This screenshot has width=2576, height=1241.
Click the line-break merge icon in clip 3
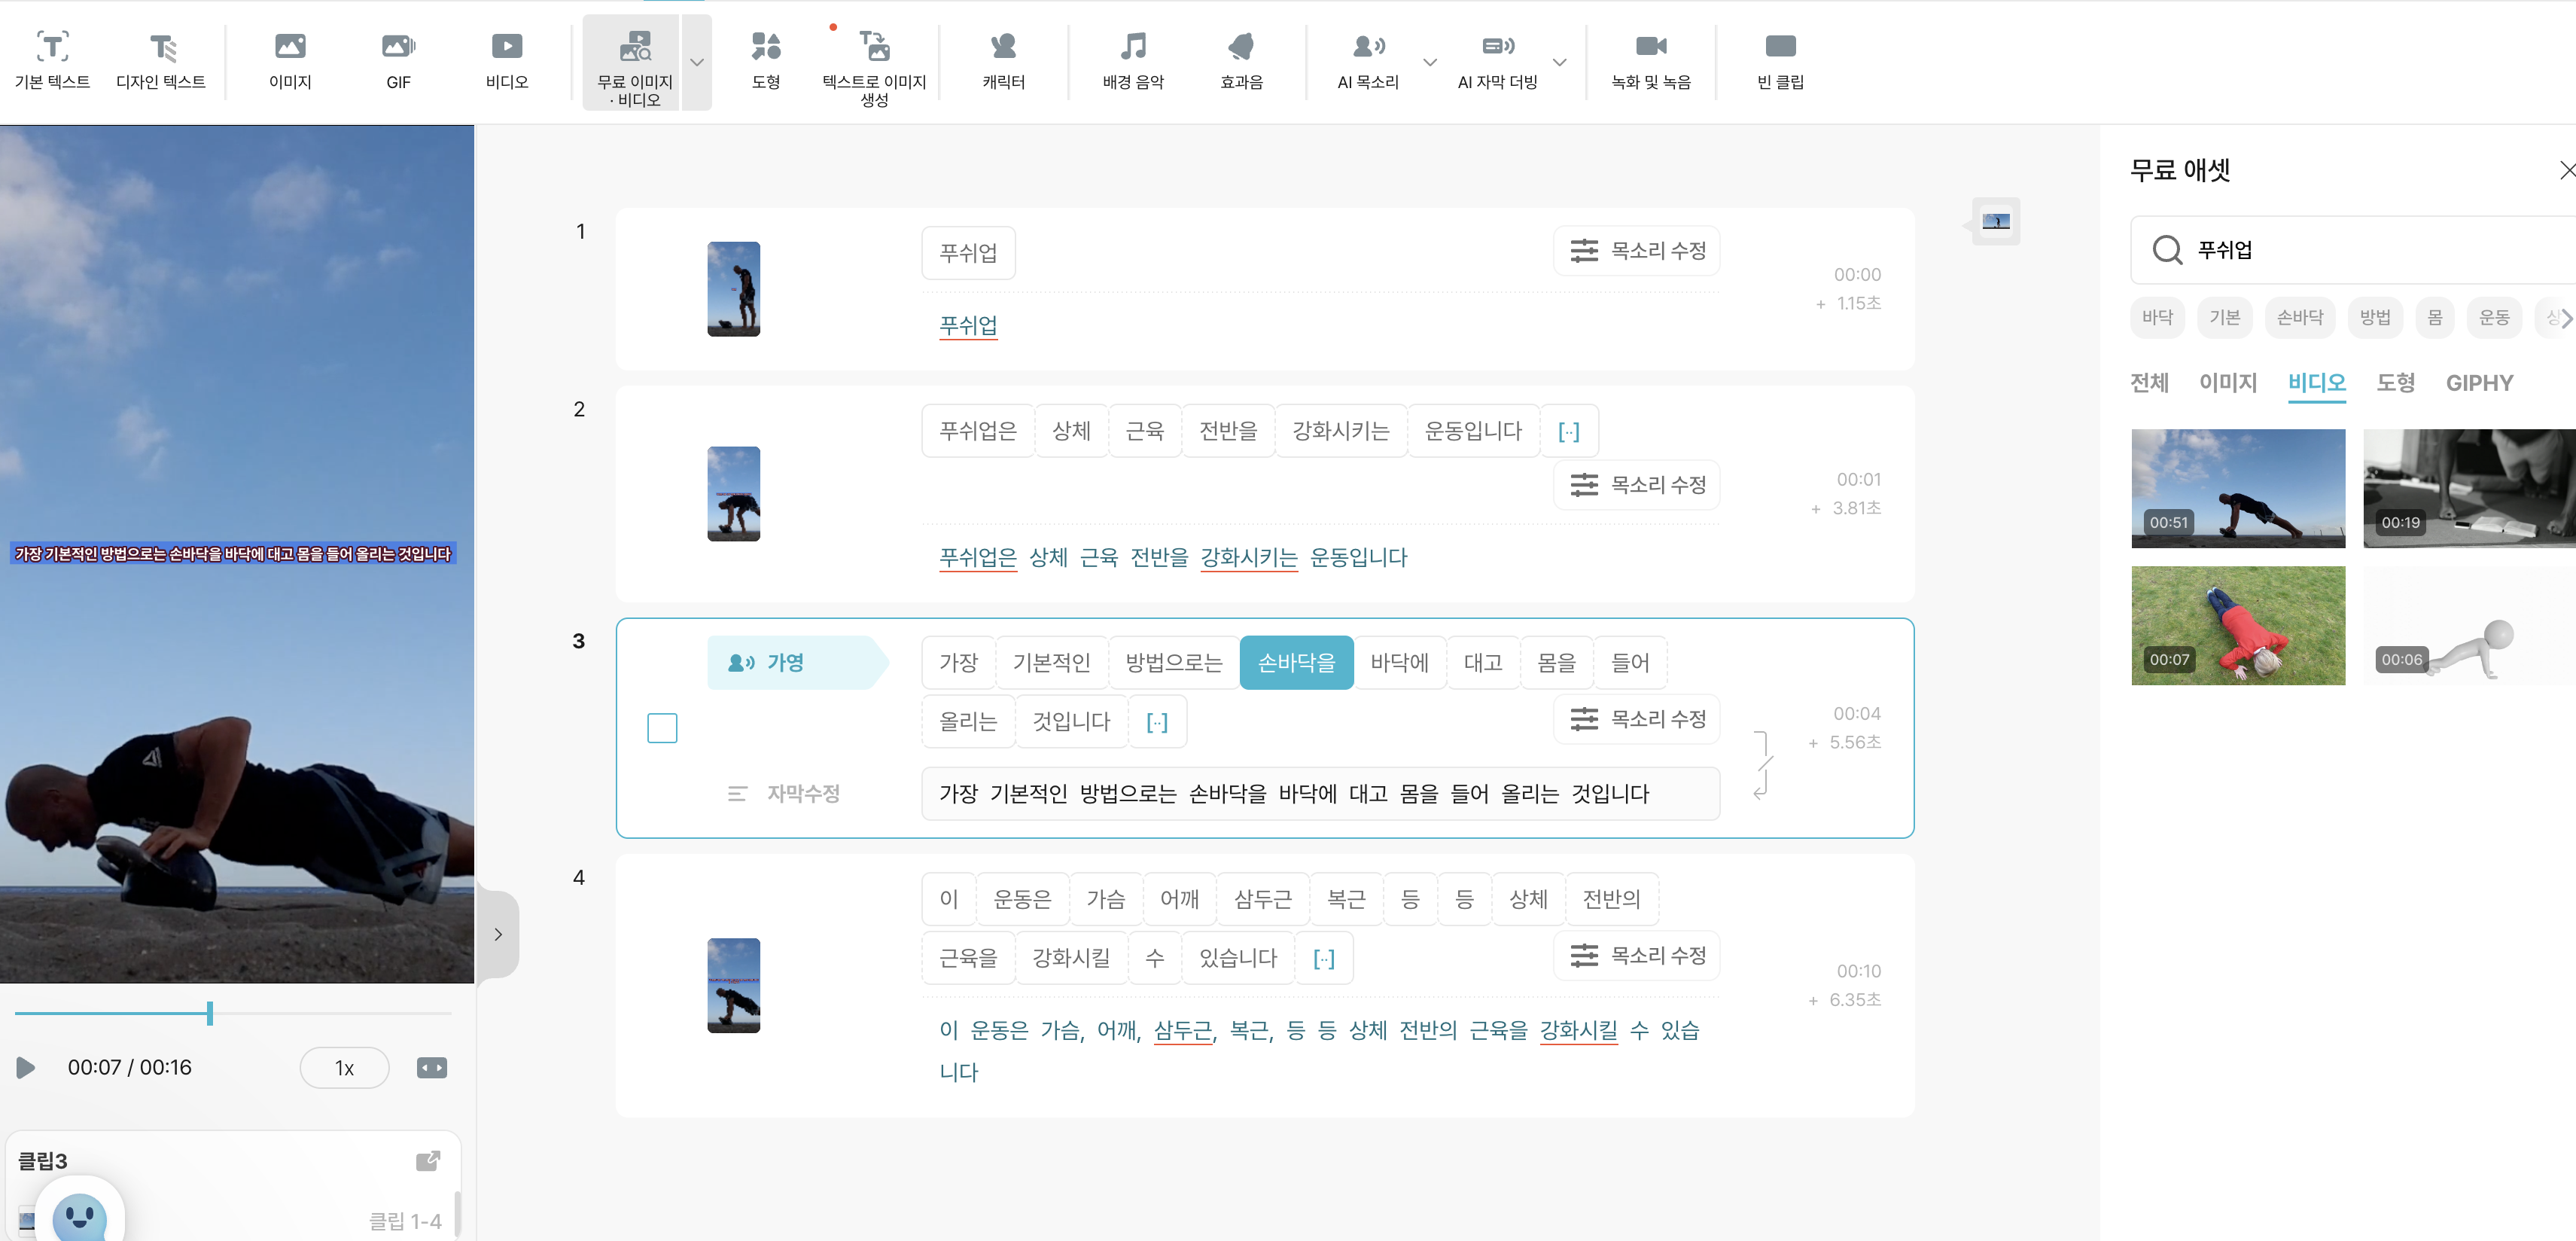1762,765
